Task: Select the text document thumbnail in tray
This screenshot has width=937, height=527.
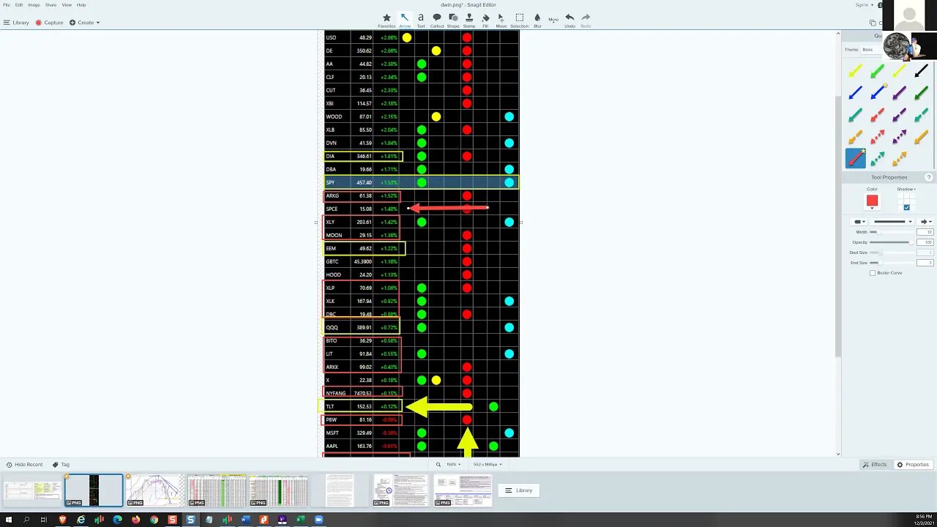Action: tap(340, 490)
